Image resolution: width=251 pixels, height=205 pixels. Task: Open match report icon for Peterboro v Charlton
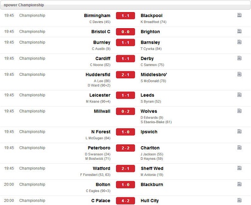239,148
